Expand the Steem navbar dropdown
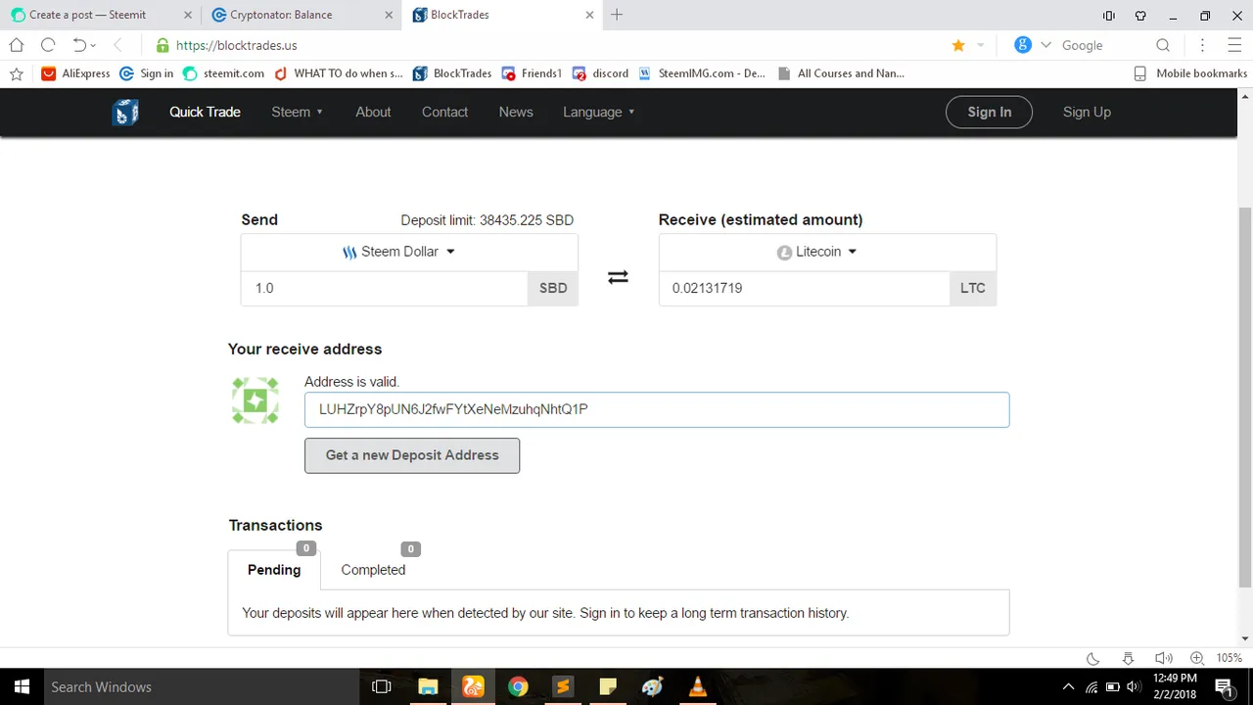 (x=297, y=112)
